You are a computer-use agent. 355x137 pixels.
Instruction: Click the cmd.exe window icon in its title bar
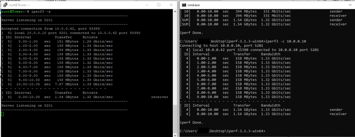coord(184,5)
